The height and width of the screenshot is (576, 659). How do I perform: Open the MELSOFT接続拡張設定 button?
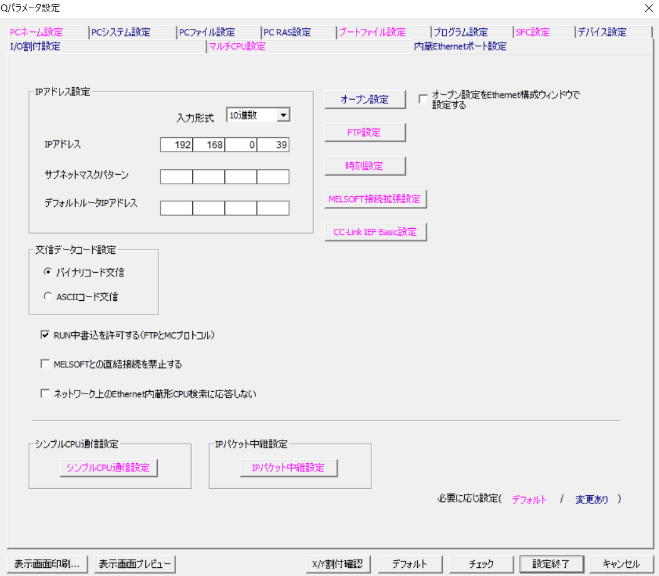(375, 199)
